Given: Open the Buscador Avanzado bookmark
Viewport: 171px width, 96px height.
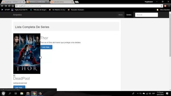Looking at the screenshot, I should [x=76, y=10].
